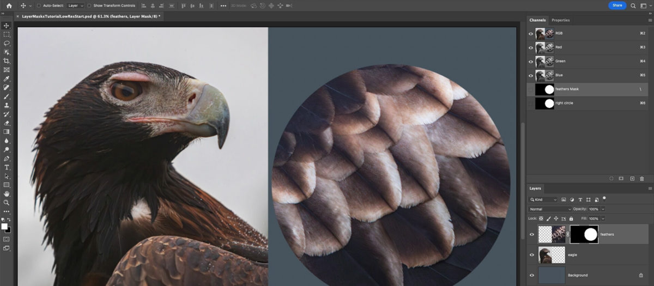Image resolution: width=654 pixels, height=286 pixels.
Task: Click the Share button
Action: click(617, 5)
